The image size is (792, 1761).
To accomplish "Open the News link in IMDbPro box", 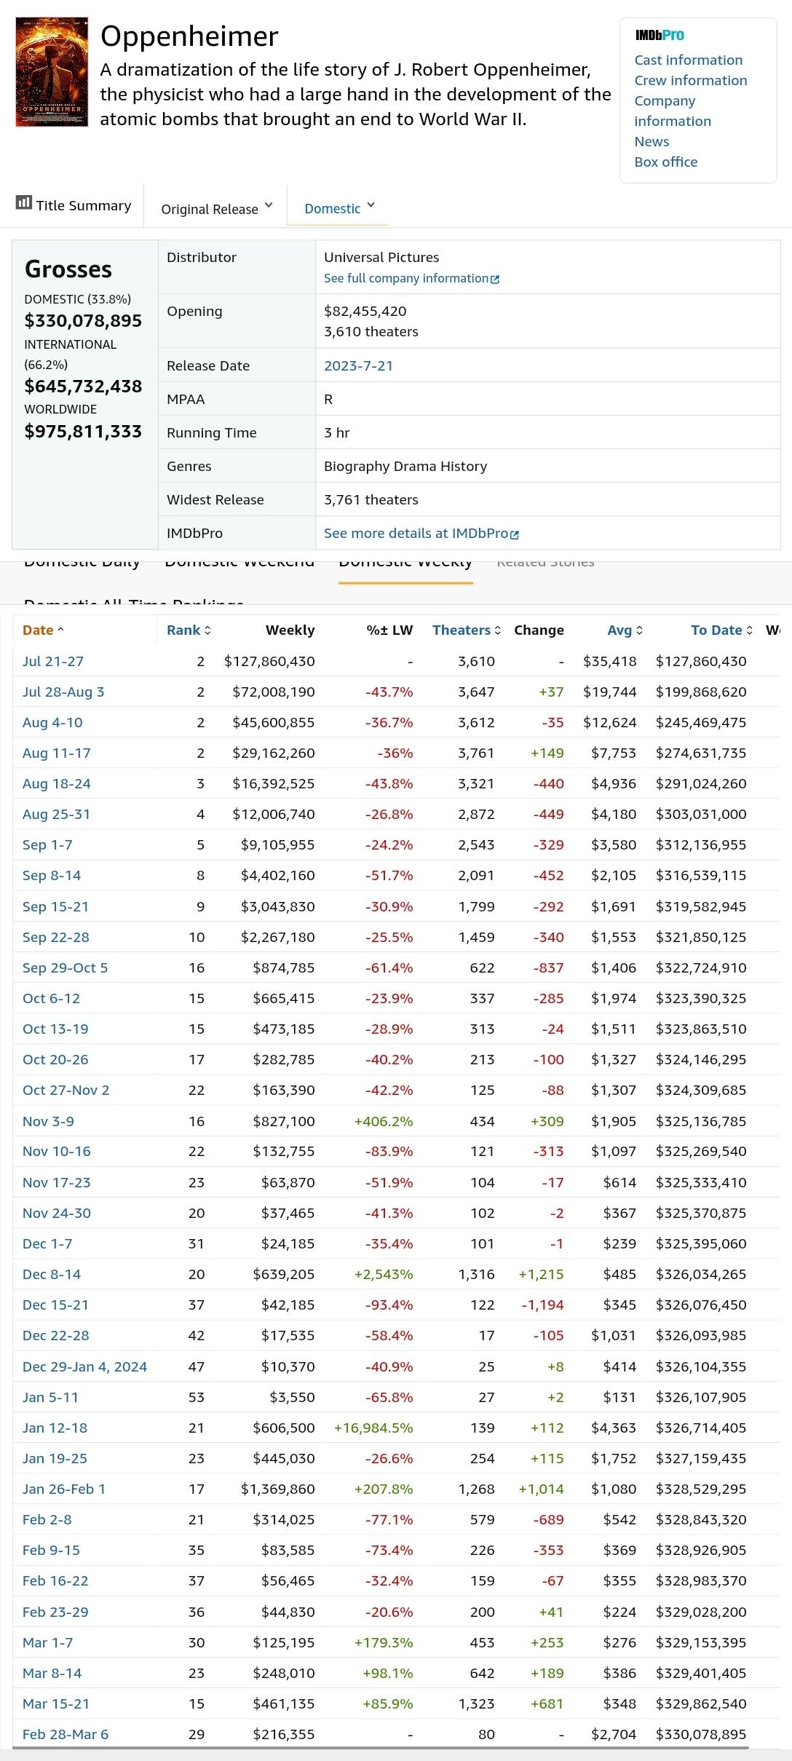I will (x=652, y=141).
